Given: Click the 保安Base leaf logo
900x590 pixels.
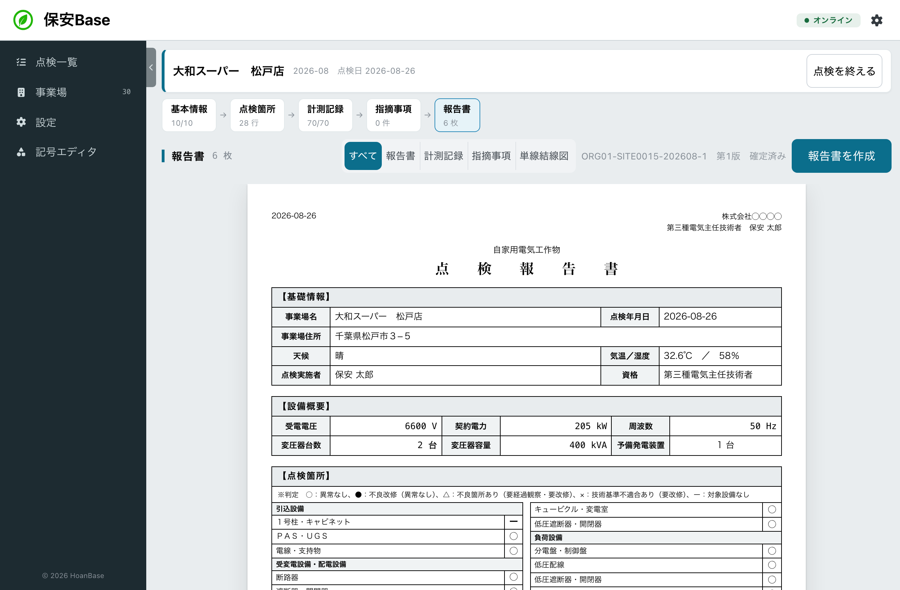Looking at the screenshot, I should coord(23,20).
